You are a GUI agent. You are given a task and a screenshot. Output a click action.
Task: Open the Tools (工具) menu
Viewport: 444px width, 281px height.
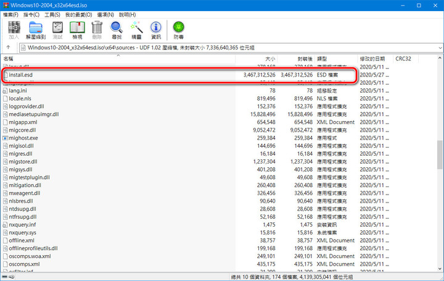tap(52, 14)
